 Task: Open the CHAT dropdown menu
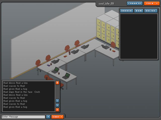57,117
